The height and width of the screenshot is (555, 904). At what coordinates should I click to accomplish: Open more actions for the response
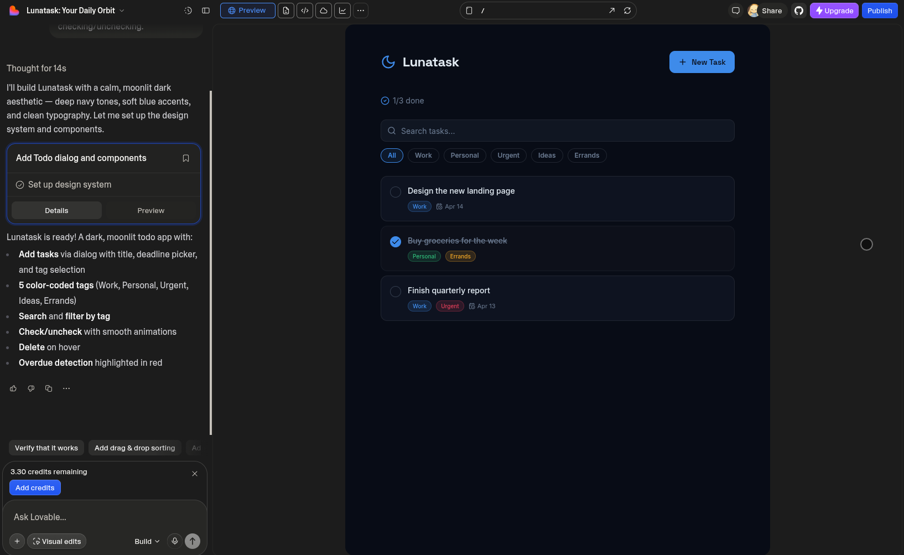66,388
